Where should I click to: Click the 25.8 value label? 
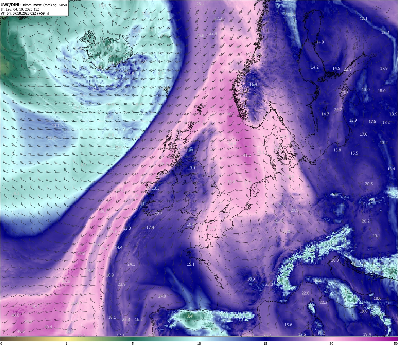[x=126, y=320]
